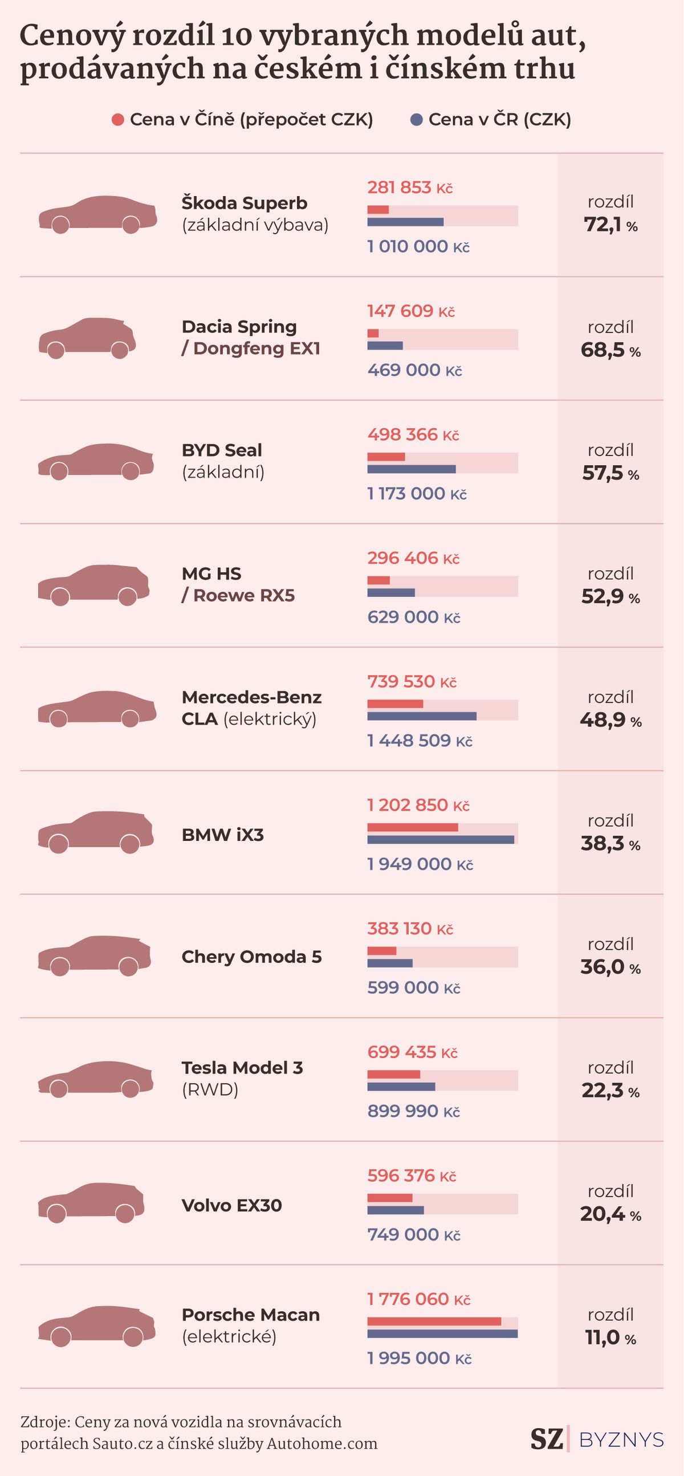684x1476 pixels.
Task: Click the MG HS car silhouette icon
Action: (x=94, y=585)
